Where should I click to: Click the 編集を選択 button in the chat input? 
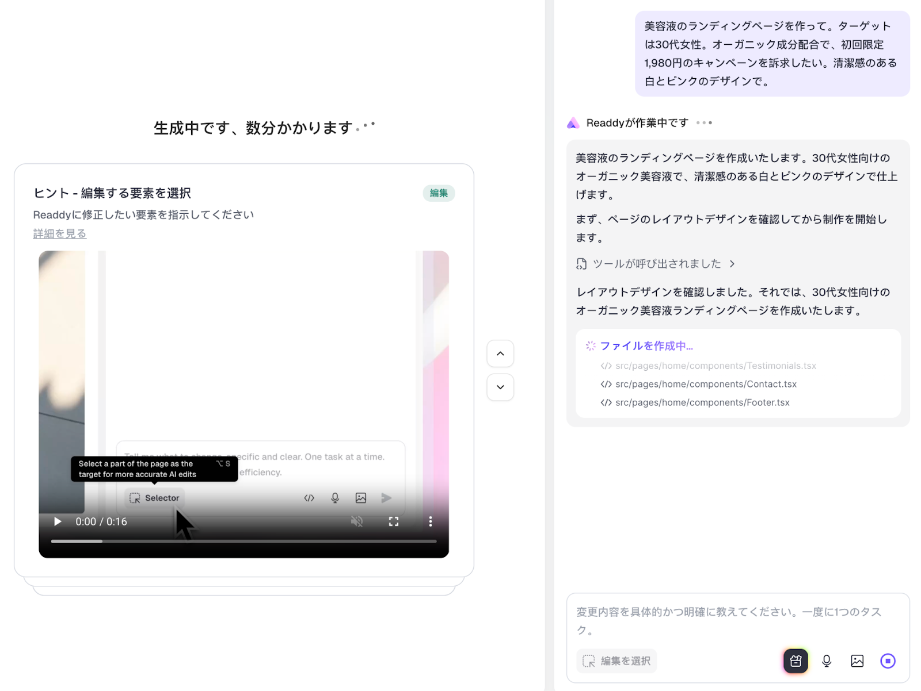(x=616, y=661)
